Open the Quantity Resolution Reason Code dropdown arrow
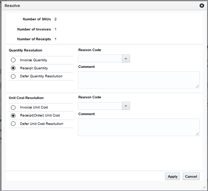This screenshot has height=191, width=208. click(126, 59)
